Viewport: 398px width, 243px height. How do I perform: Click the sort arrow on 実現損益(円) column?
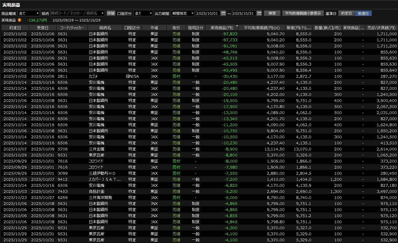pos(237,26)
